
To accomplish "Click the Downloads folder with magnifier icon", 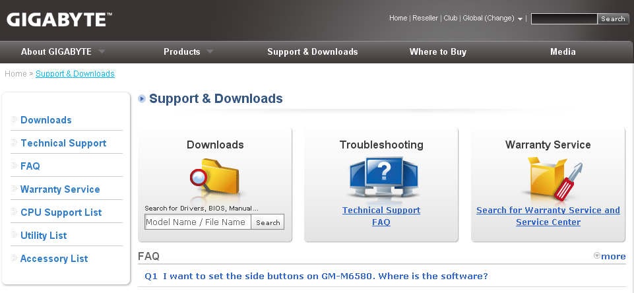I will click(214, 178).
